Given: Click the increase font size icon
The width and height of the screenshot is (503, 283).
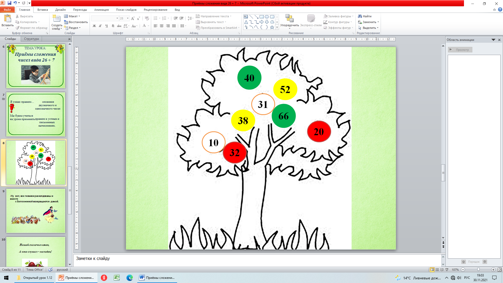Looking at the screenshot, I should coord(133,18).
